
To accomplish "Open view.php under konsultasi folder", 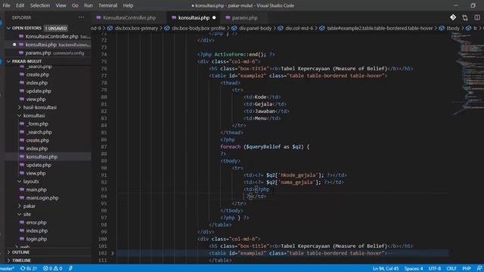I will [x=36, y=173].
